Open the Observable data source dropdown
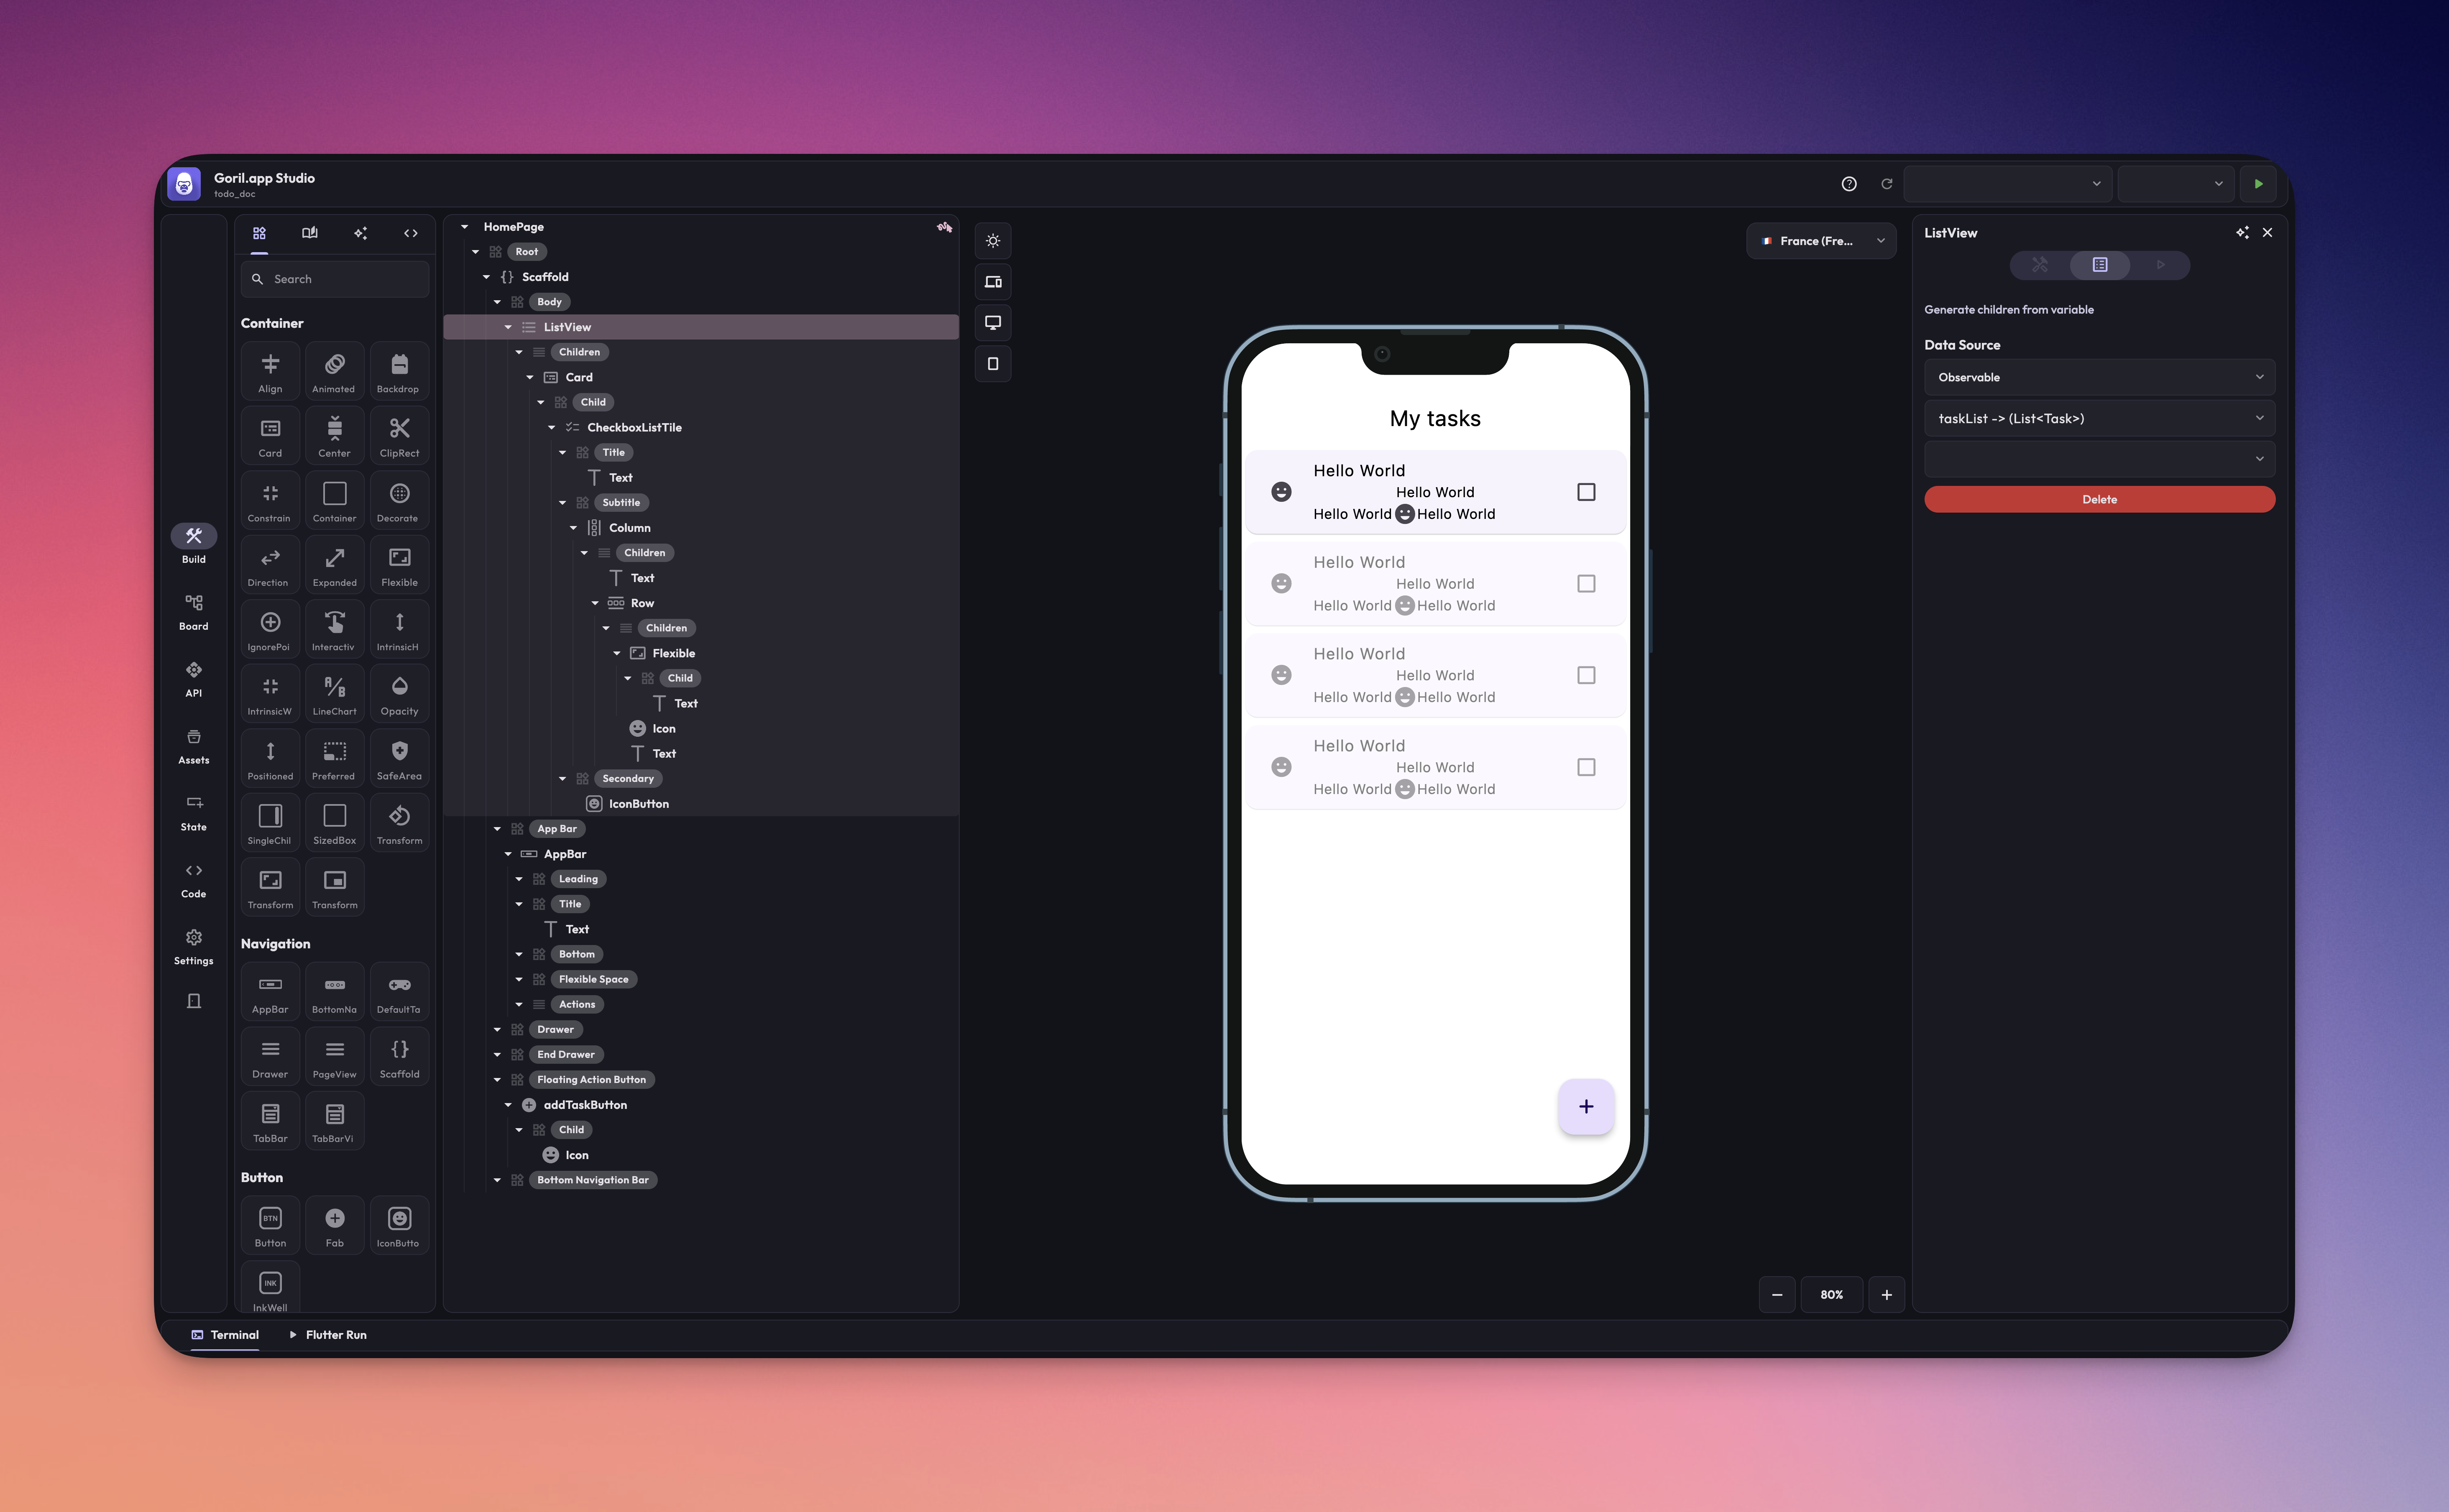This screenshot has width=2449, height=1512. click(2098, 377)
